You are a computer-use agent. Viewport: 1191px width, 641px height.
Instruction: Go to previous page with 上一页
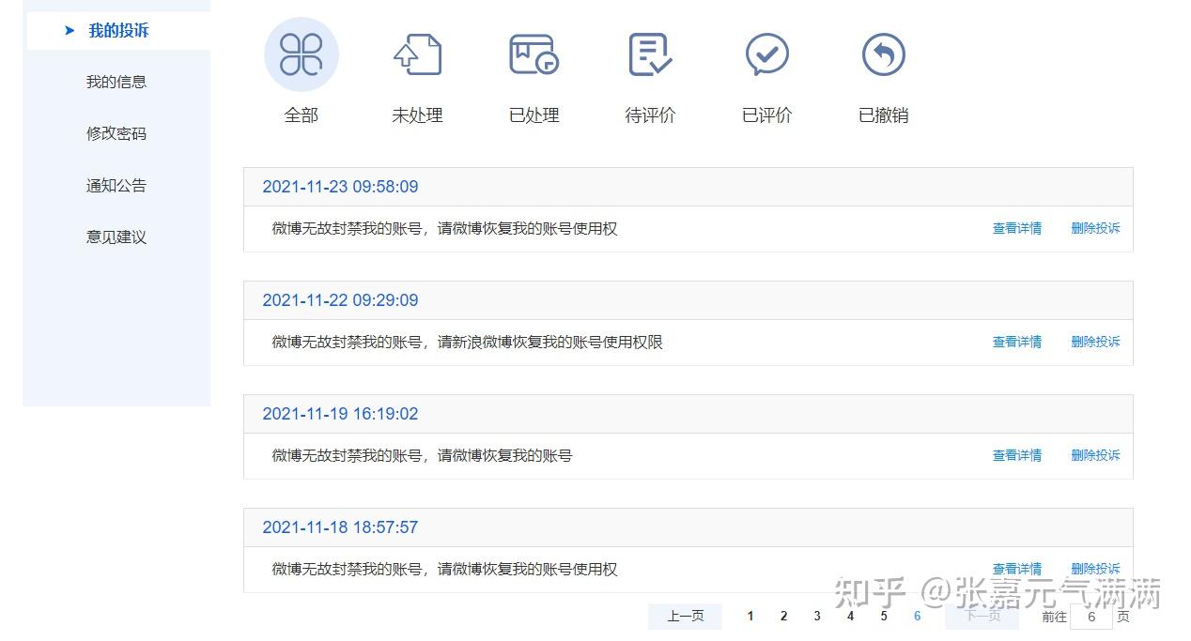[686, 616]
